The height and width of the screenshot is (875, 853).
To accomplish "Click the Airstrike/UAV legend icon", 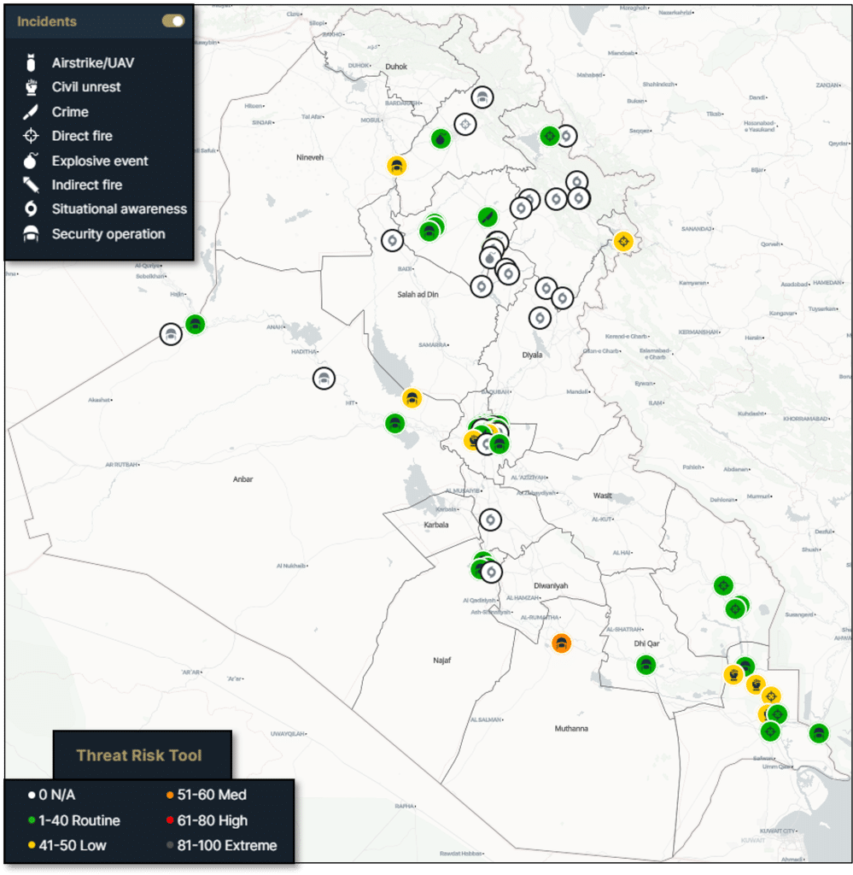I will point(32,62).
